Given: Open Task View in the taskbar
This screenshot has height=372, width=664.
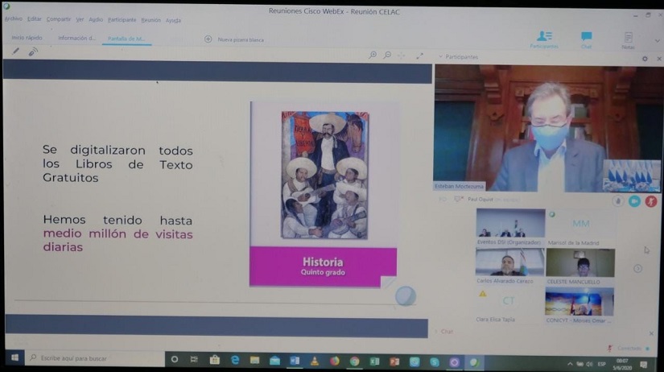Looking at the screenshot, I should pos(194,360).
